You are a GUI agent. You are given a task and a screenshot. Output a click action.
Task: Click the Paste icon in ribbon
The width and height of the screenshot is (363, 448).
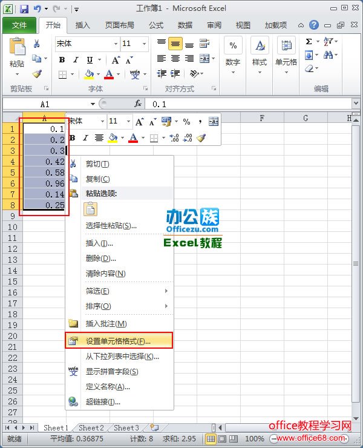click(17, 47)
